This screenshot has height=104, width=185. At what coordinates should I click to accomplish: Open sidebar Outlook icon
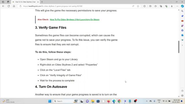[182, 35]
